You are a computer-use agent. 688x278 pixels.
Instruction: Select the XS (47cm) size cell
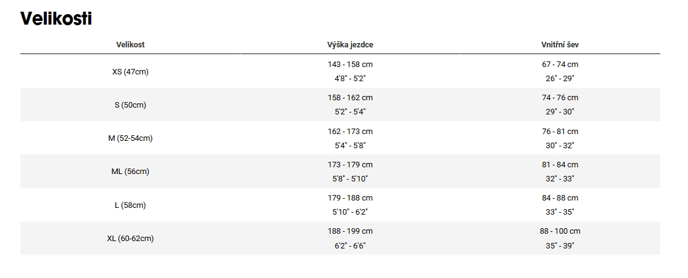pos(130,72)
